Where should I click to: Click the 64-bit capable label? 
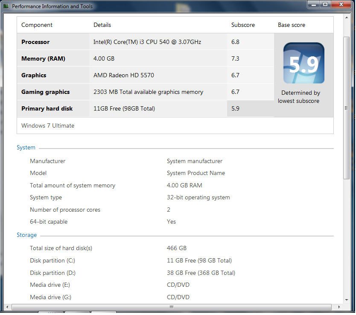coord(49,222)
